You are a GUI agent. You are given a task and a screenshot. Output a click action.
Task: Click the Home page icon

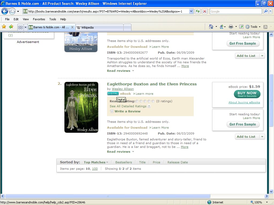click(x=211, y=27)
